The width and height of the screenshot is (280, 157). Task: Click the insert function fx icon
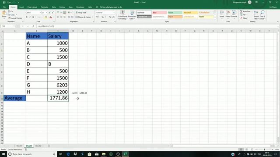[33, 26]
